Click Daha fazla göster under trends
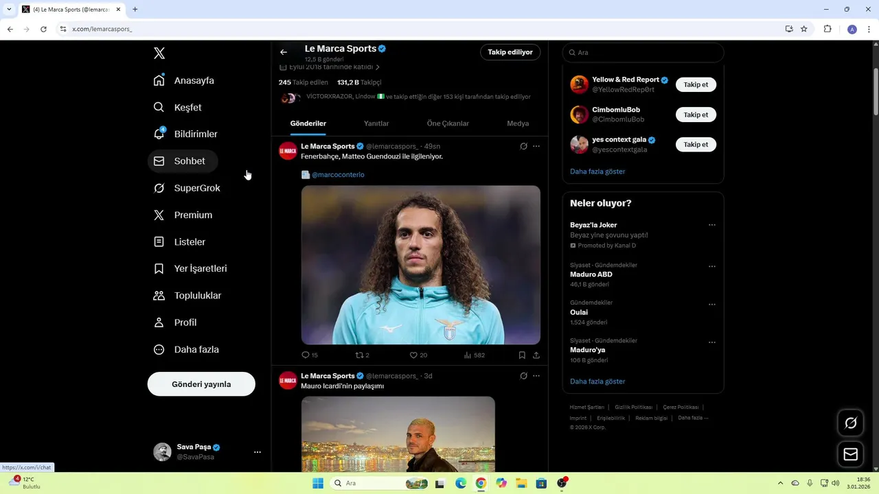The height and width of the screenshot is (494, 879). point(597,381)
